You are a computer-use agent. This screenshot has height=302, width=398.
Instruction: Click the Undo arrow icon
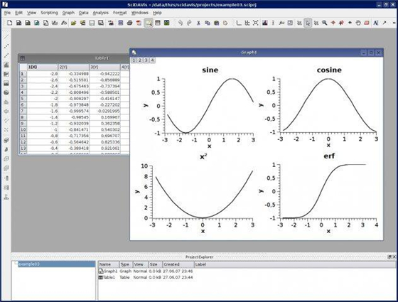click(181, 23)
